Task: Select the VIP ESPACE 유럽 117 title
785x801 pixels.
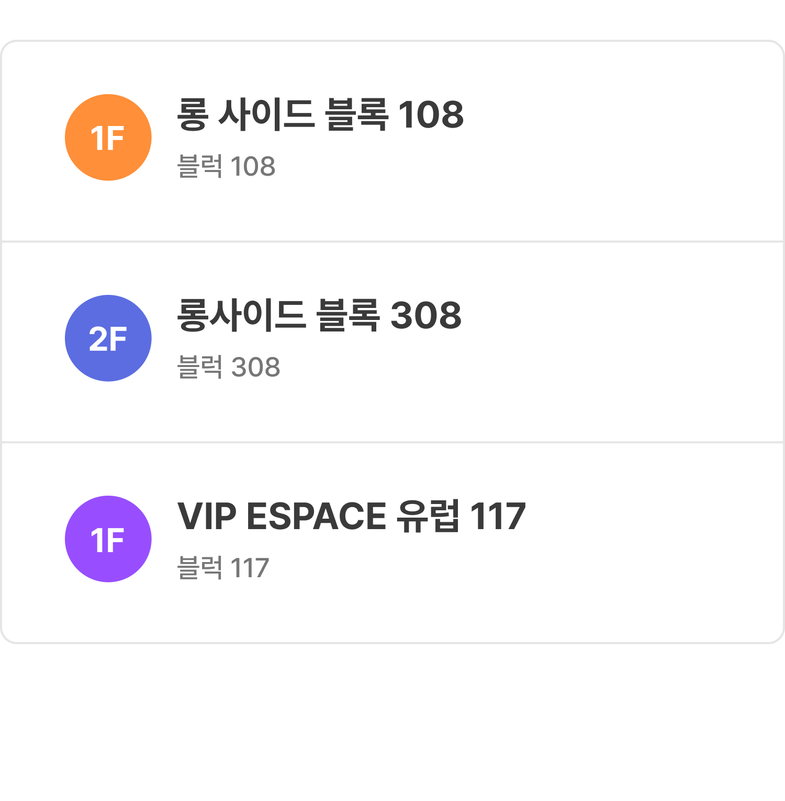Action: [x=351, y=516]
